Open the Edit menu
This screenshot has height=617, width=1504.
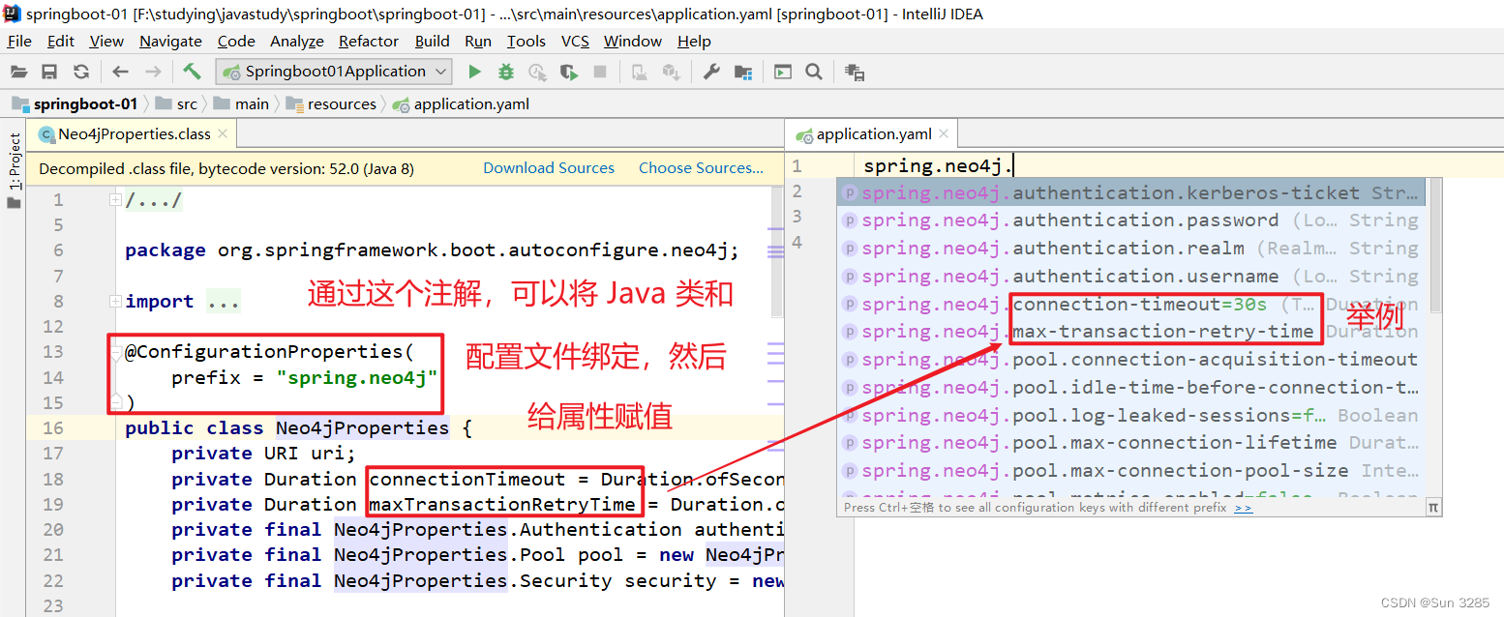(61, 41)
